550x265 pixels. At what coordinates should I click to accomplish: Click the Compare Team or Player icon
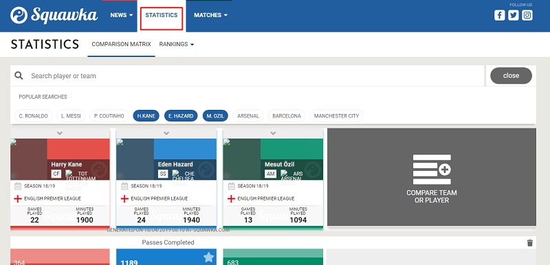(x=432, y=170)
